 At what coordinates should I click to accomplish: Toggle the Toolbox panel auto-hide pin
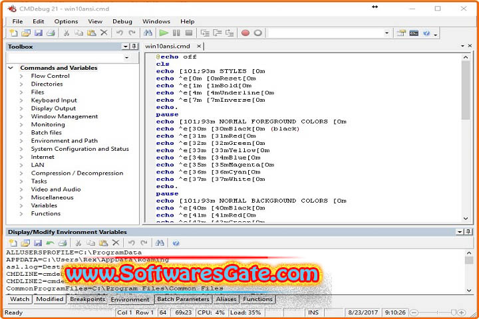(134, 47)
